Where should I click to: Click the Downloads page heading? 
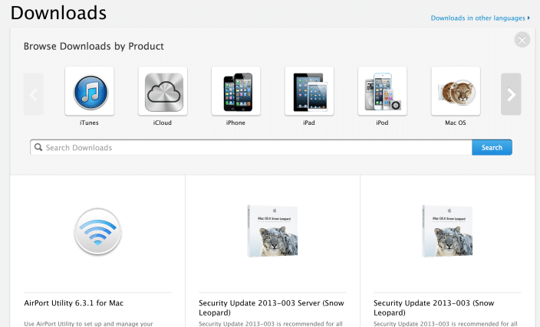click(x=58, y=13)
